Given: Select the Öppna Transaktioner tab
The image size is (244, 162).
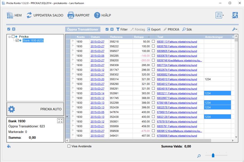Looking at the screenshot, I should tap(83, 29).
